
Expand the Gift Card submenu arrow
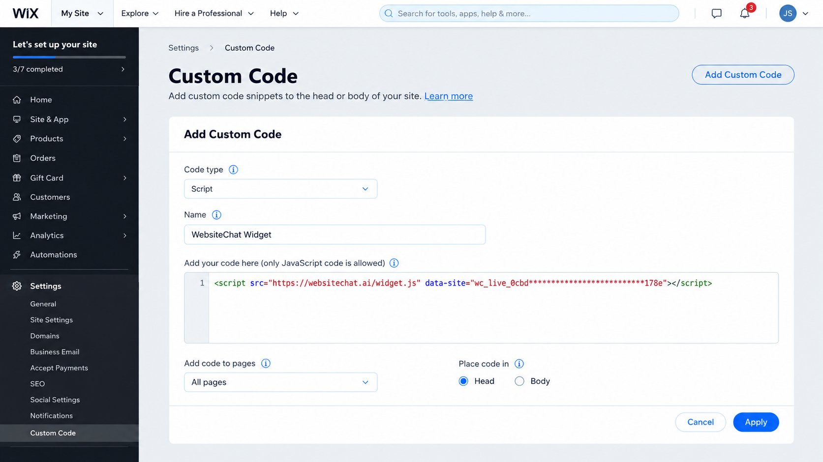click(x=125, y=178)
